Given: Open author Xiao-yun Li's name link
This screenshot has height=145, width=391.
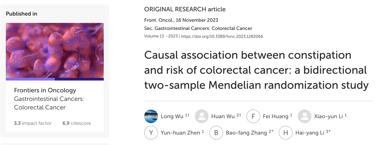Looking at the screenshot, I should coord(328,116).
